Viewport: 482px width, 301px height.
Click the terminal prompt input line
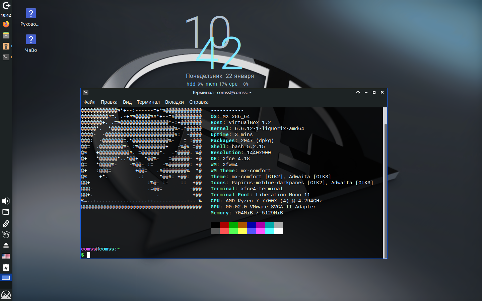[232, 255]
